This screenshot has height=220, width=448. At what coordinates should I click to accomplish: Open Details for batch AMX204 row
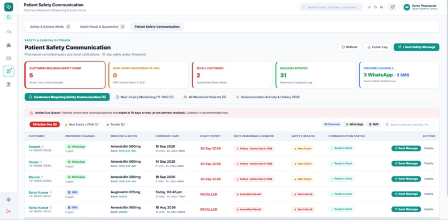[x=429, y=209]
